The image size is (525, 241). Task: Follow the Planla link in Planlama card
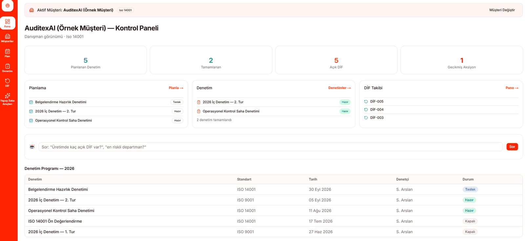(176, 88)
